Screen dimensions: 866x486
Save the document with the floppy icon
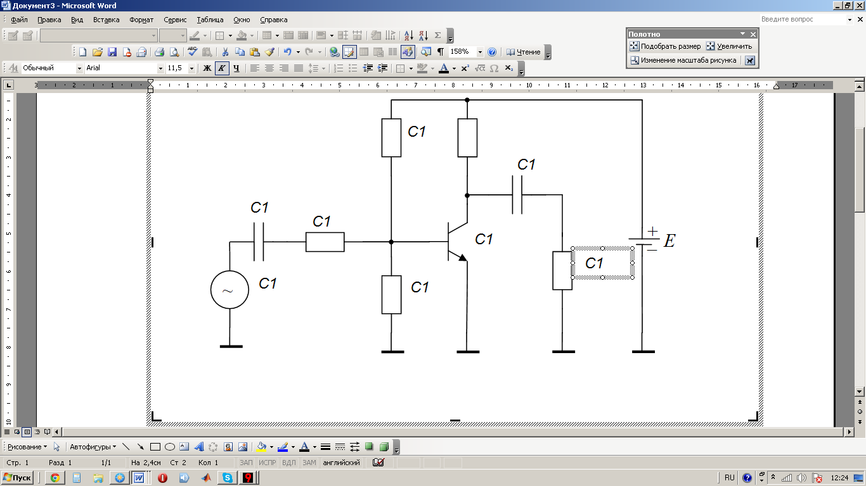coord(112,52)
